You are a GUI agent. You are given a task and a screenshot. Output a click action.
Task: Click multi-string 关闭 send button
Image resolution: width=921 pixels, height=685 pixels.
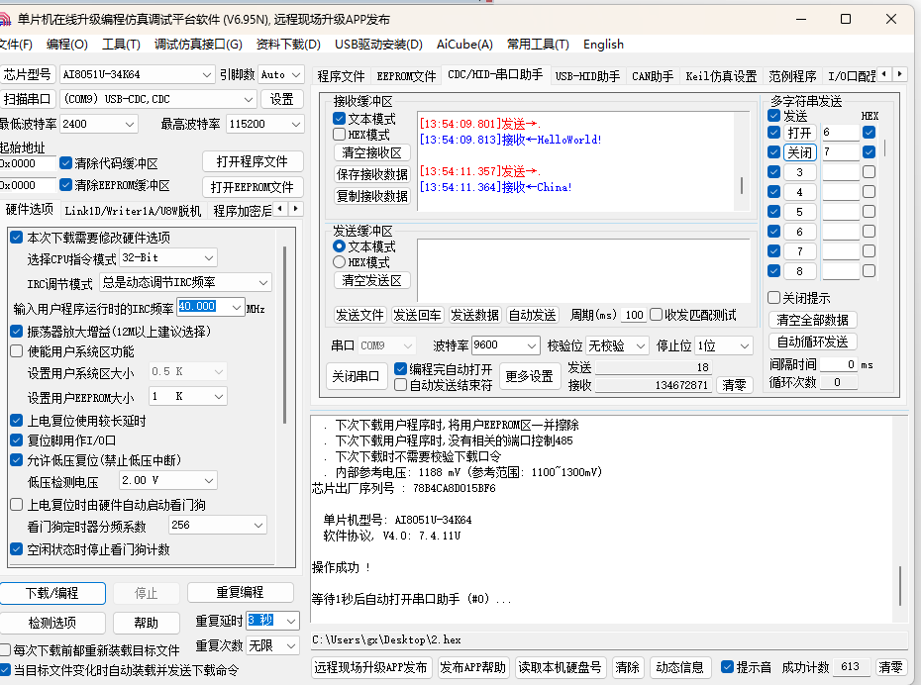pos(799,152)
